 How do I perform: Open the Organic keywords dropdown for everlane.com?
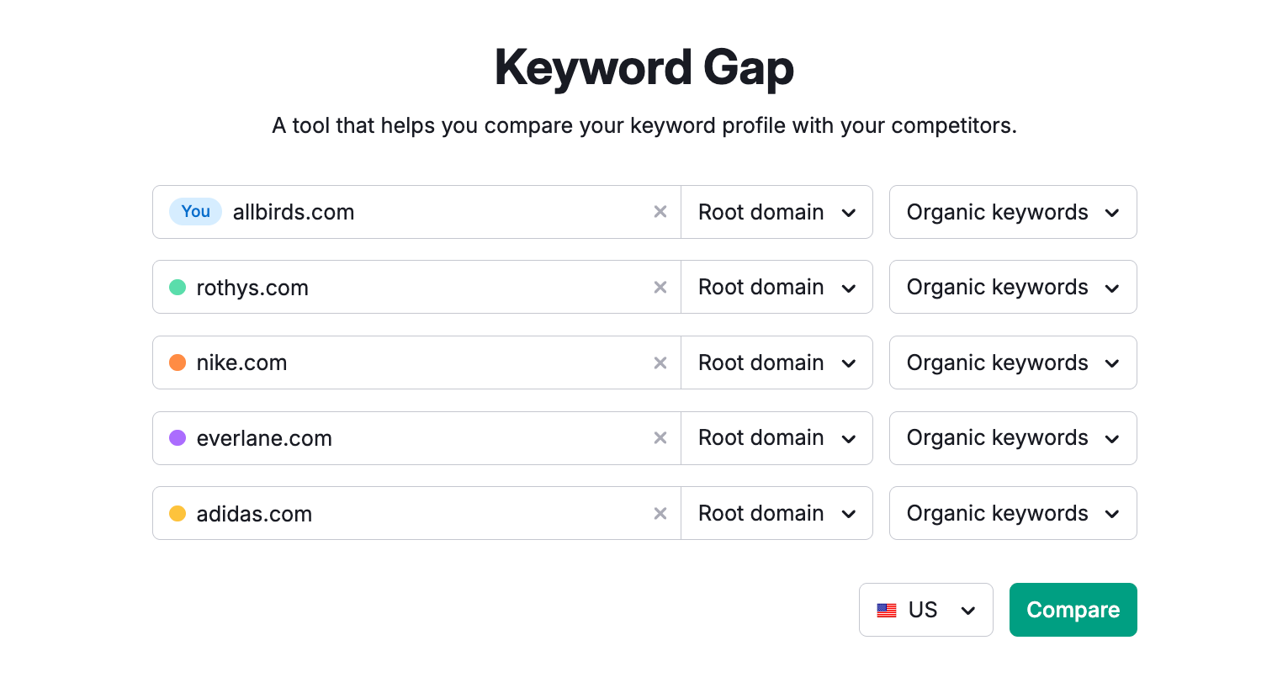pyautogui.click(x=1012, y=438)
